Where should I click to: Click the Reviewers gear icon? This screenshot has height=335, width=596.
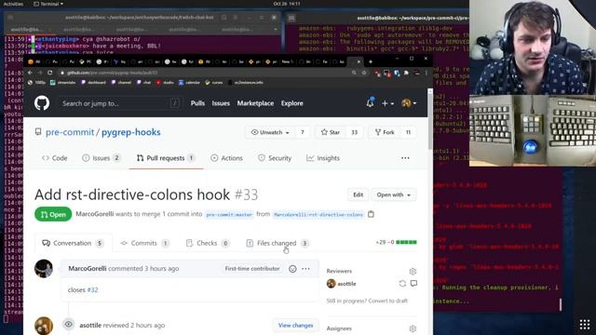tap(413, 271)
